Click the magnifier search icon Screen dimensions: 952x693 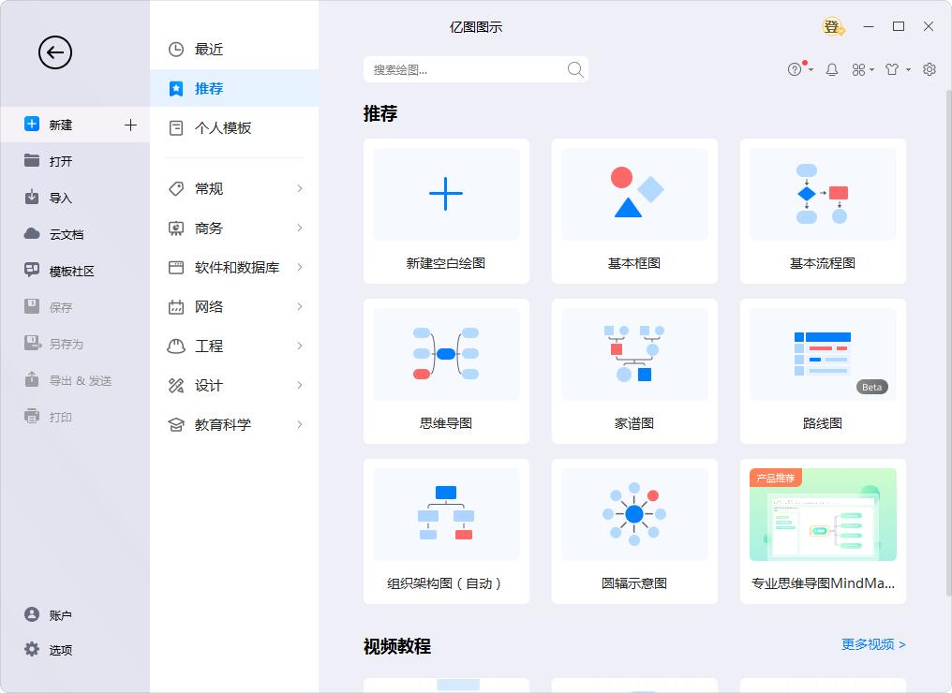coord(575,70)
